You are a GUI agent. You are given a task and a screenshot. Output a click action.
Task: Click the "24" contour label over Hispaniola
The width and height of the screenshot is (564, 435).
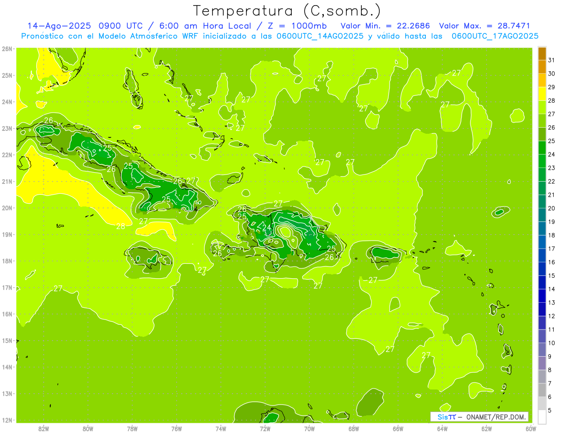point(267,228)
